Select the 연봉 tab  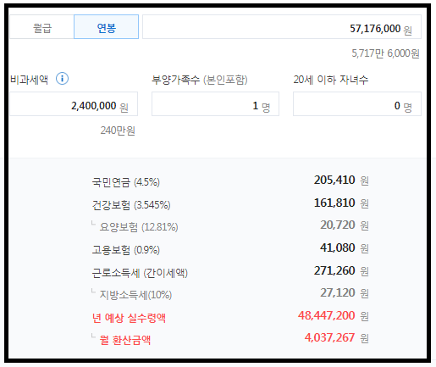point(106,27)
